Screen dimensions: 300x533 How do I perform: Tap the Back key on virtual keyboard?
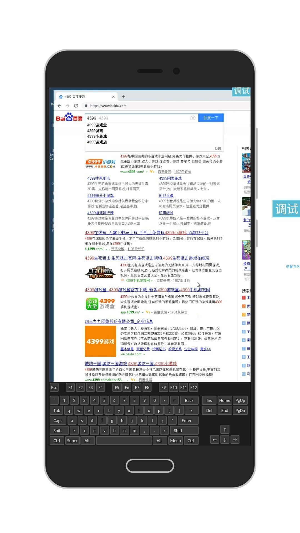[x=189, y=400]
